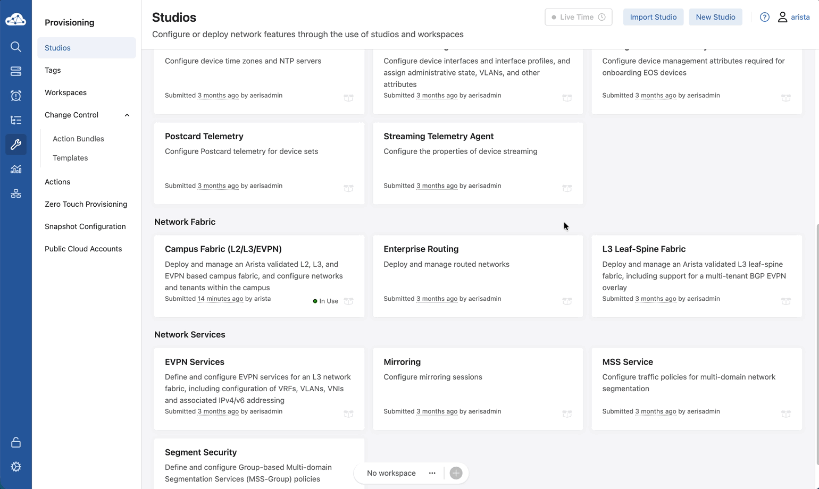Click the New Studio button

pyautogui.click(x=715, y=17)
